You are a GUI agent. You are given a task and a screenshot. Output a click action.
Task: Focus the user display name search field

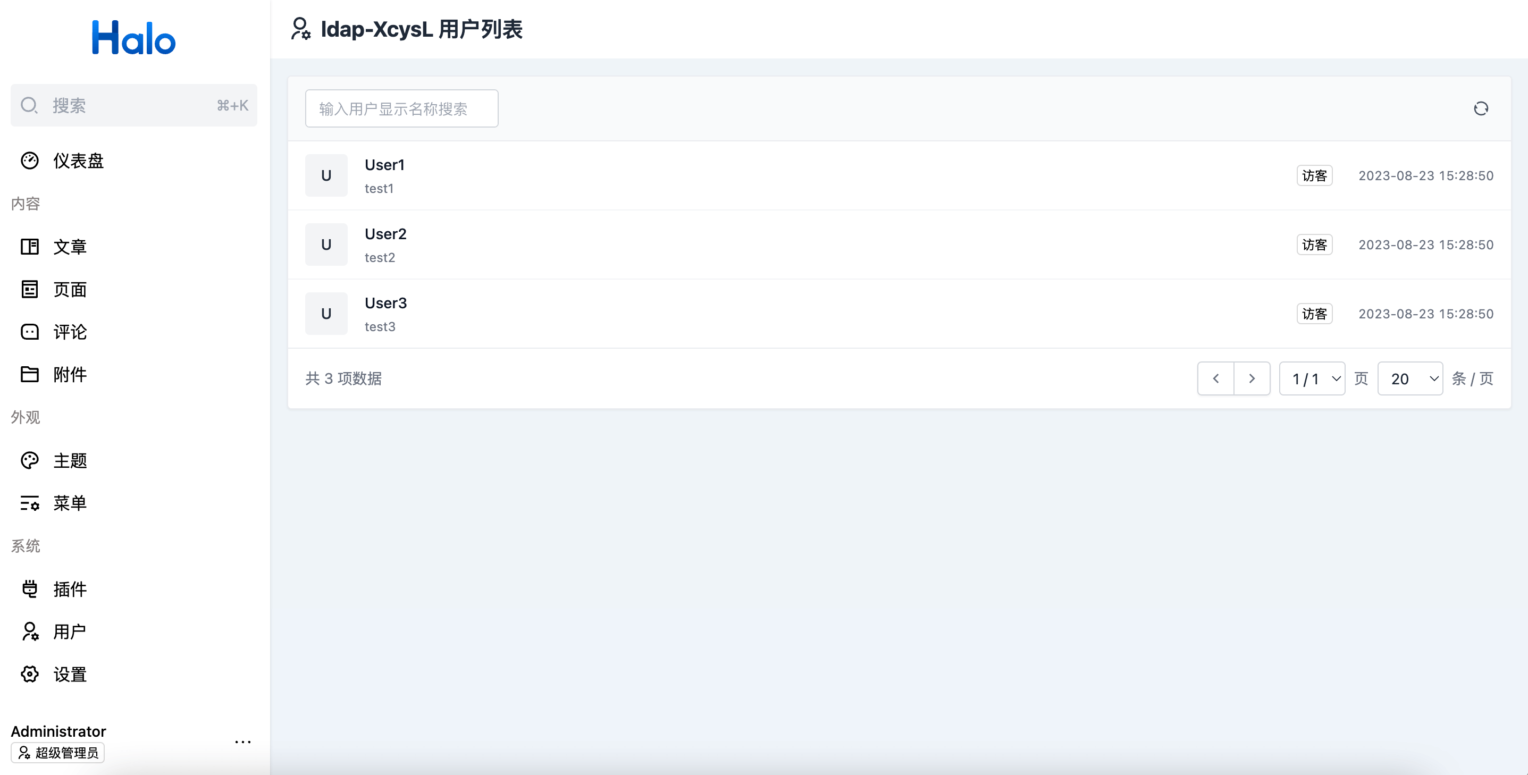click(401, 108)
